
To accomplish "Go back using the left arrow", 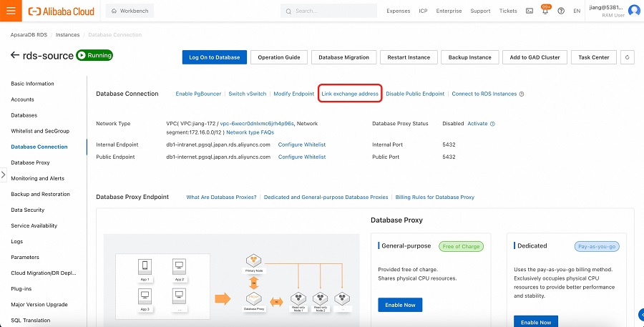I will (x=15, y=56).
